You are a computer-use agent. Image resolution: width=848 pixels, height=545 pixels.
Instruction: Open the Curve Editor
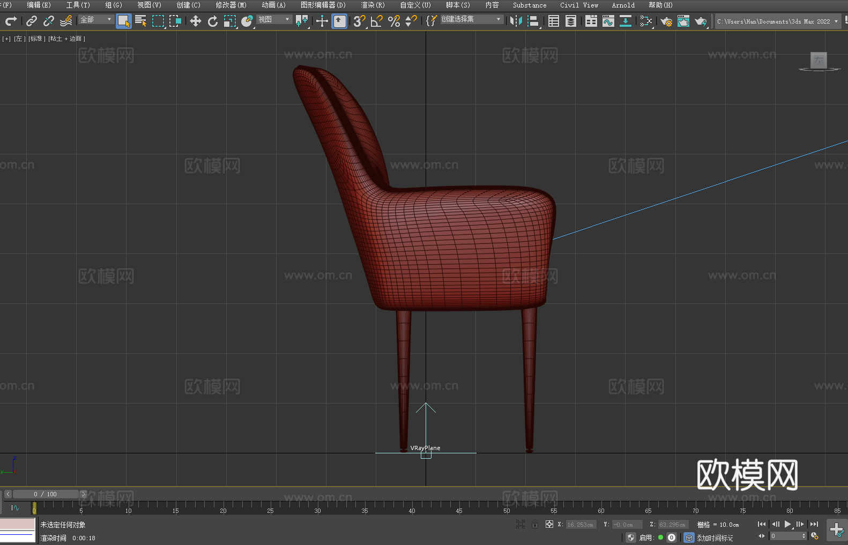click(x=608, y=21)
